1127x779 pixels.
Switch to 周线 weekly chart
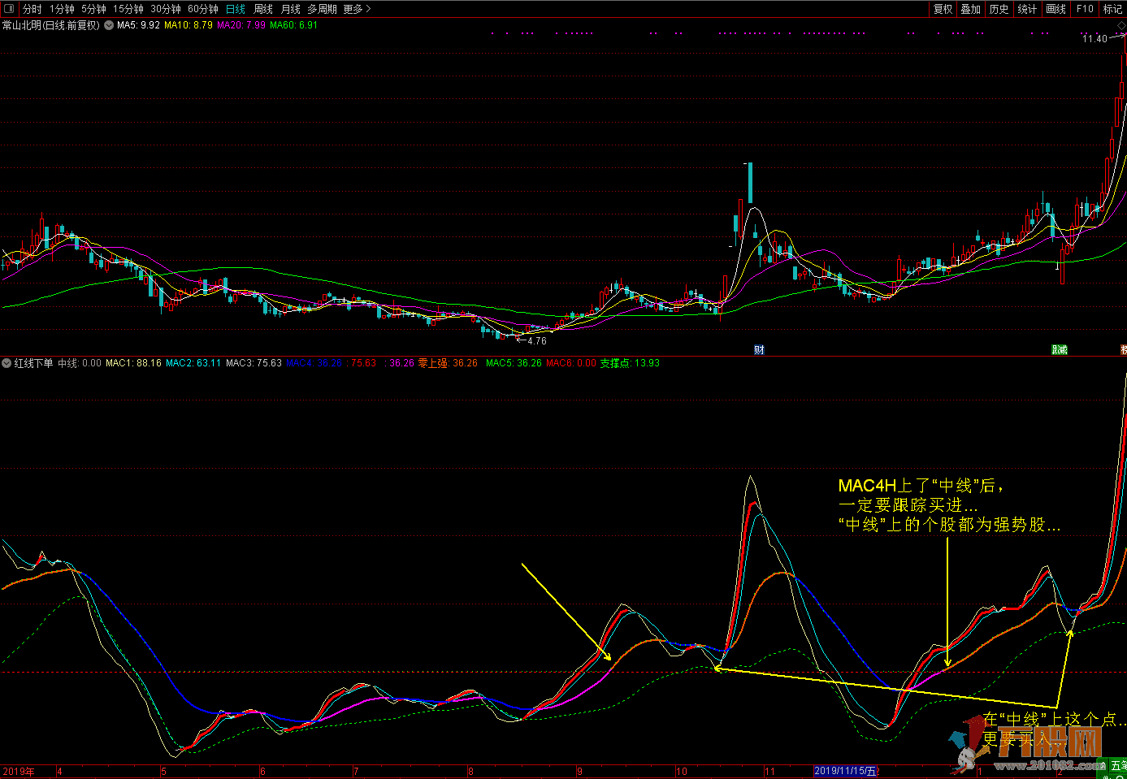[263, 9]
